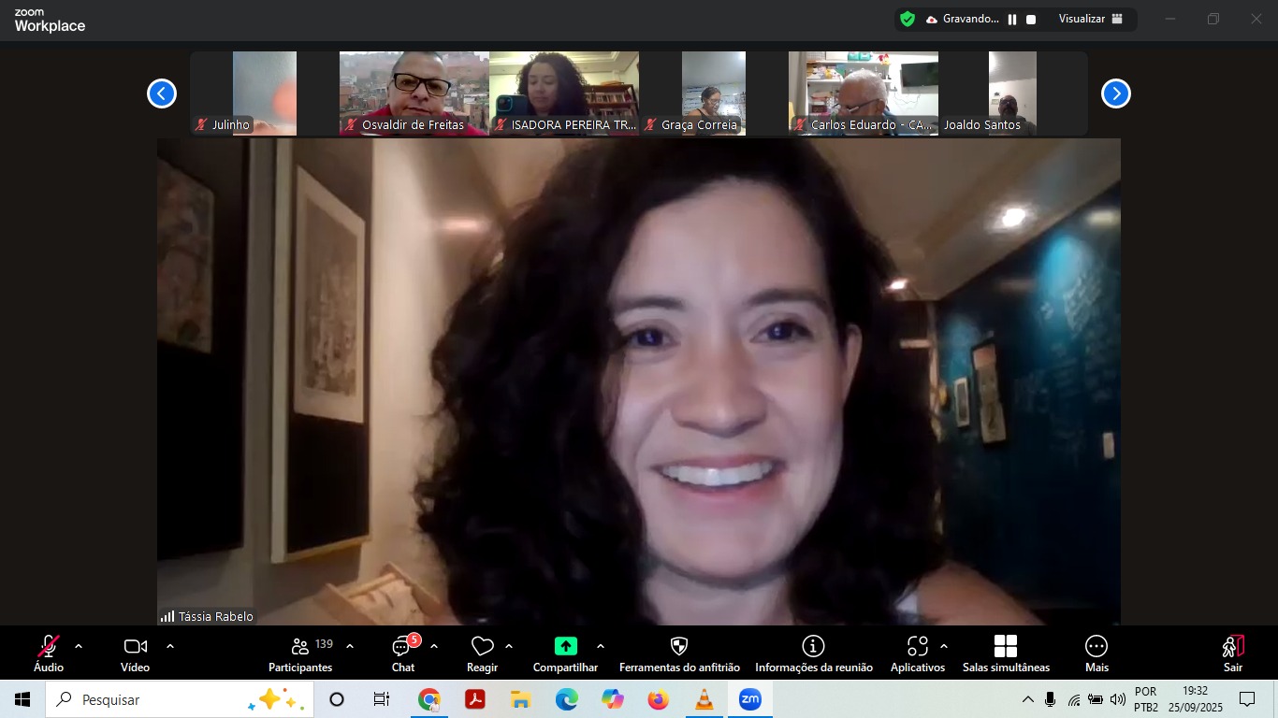Stop the meeting recording
Viewport: 1278px width, 718px height.
pos(1031,20)
